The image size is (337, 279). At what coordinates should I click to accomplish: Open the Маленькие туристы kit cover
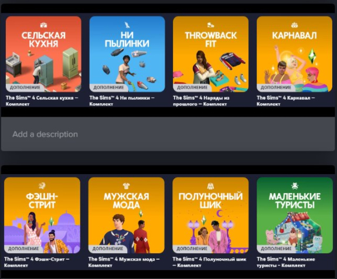295,215
